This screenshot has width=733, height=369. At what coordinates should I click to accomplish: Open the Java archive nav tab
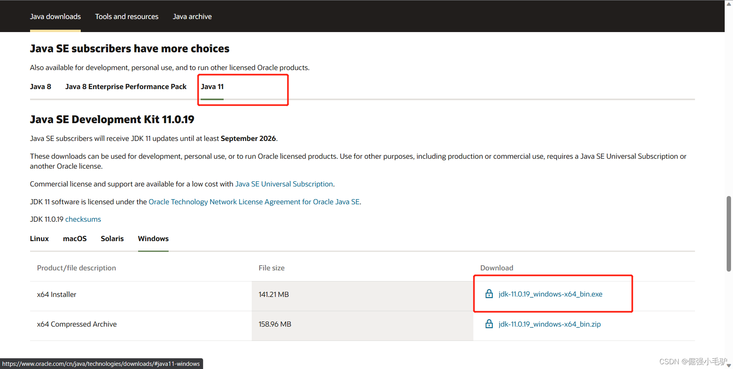tap(192, 17)
